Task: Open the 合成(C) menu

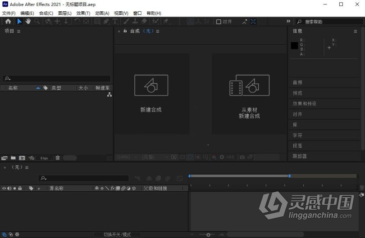Action: pyautogui.click(x=46, y=13)
